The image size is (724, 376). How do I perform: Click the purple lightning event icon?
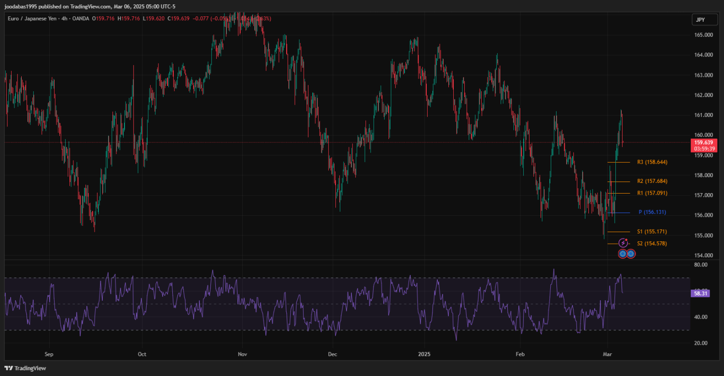click(623, 243)
